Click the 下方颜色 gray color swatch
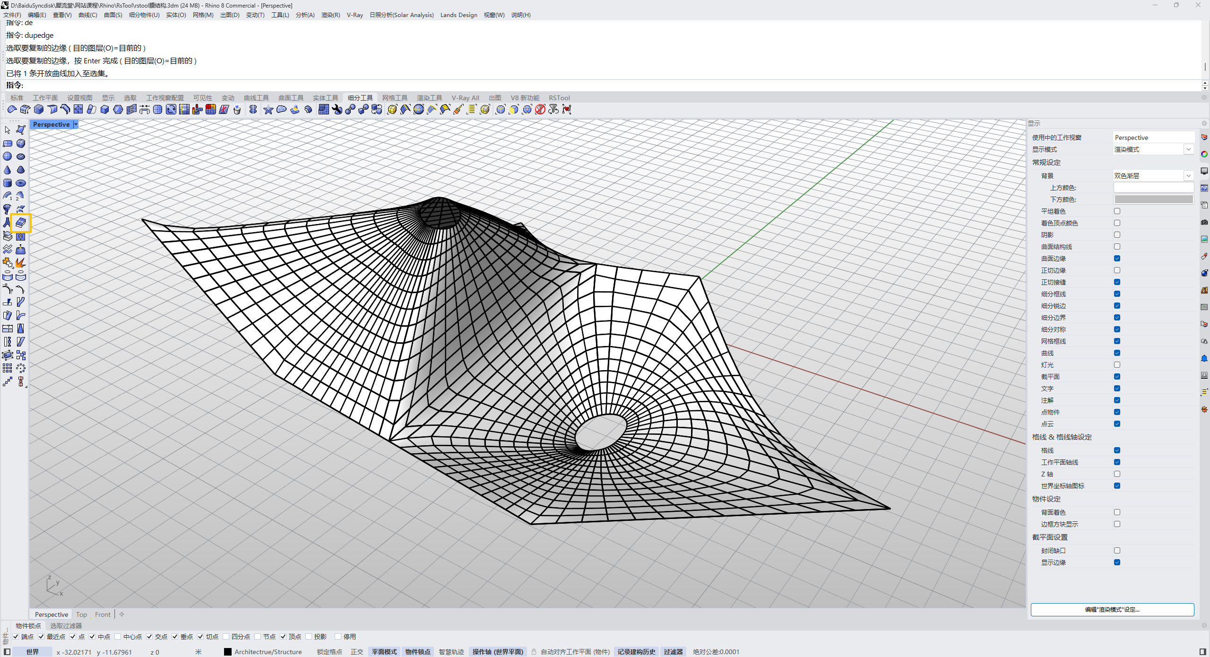 coord(1153,199)
